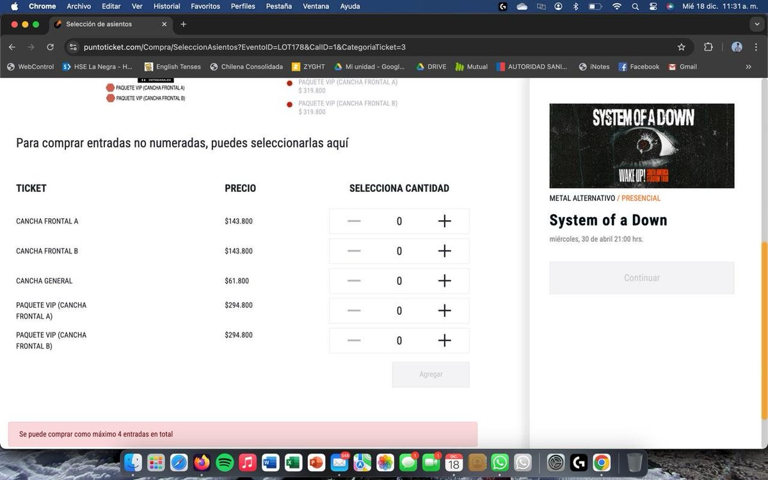Open Spotlight search in menu bar
Image resolution: width=768 pixels, height=480 pixels.
636,6
